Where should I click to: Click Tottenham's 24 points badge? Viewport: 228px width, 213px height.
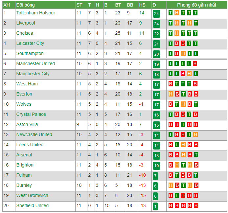pyautogui.click(x=156, y=14)
